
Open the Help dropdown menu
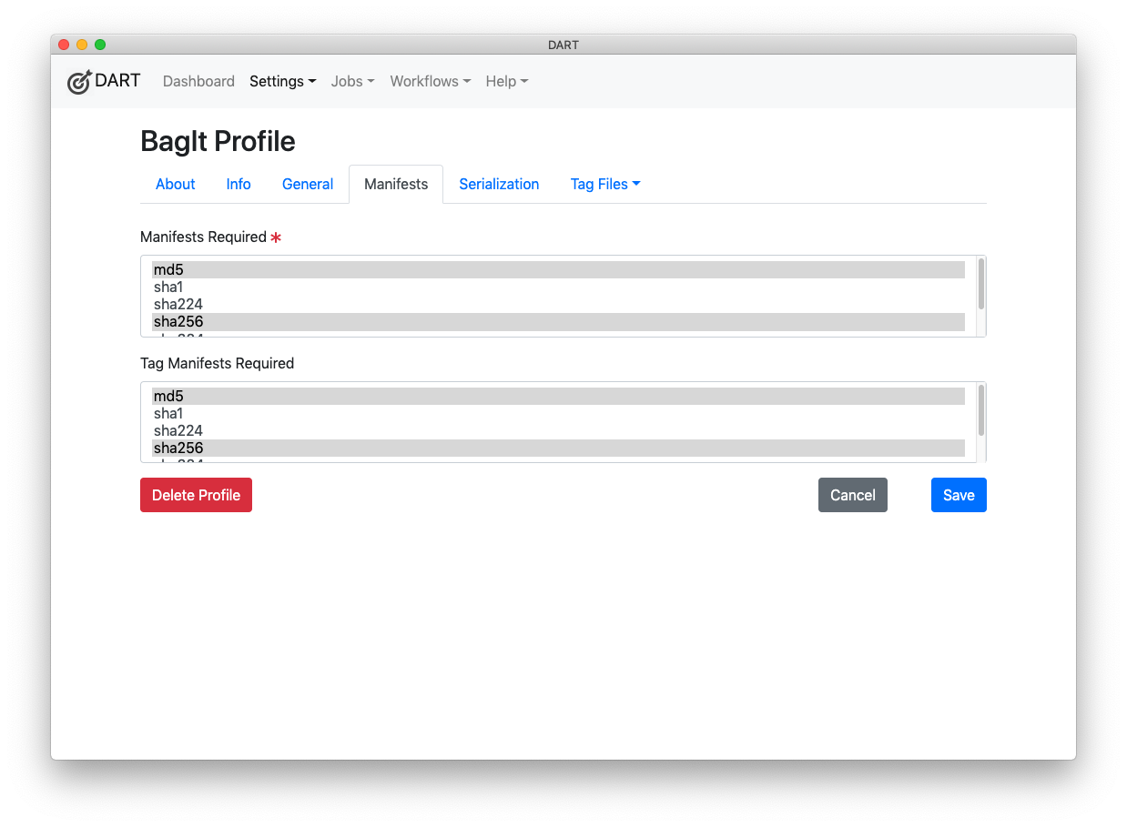tap(506, 81)
